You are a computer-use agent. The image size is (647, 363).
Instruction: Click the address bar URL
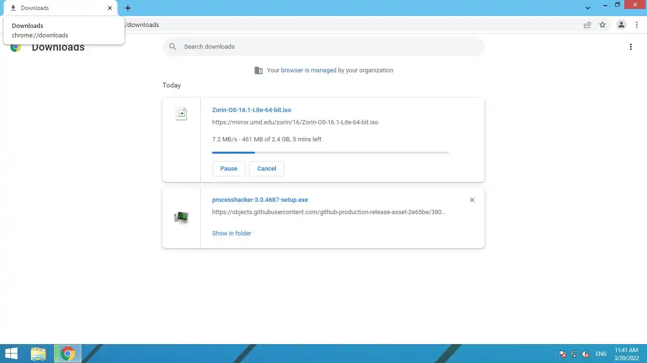pos(143,25)
